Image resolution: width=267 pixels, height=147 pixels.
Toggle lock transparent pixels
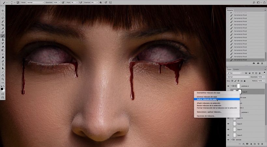pyautogui.click(x=232, y=81)
